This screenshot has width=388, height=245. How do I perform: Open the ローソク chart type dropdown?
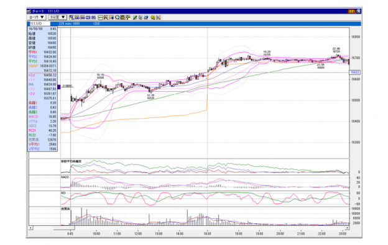(36, 17)
